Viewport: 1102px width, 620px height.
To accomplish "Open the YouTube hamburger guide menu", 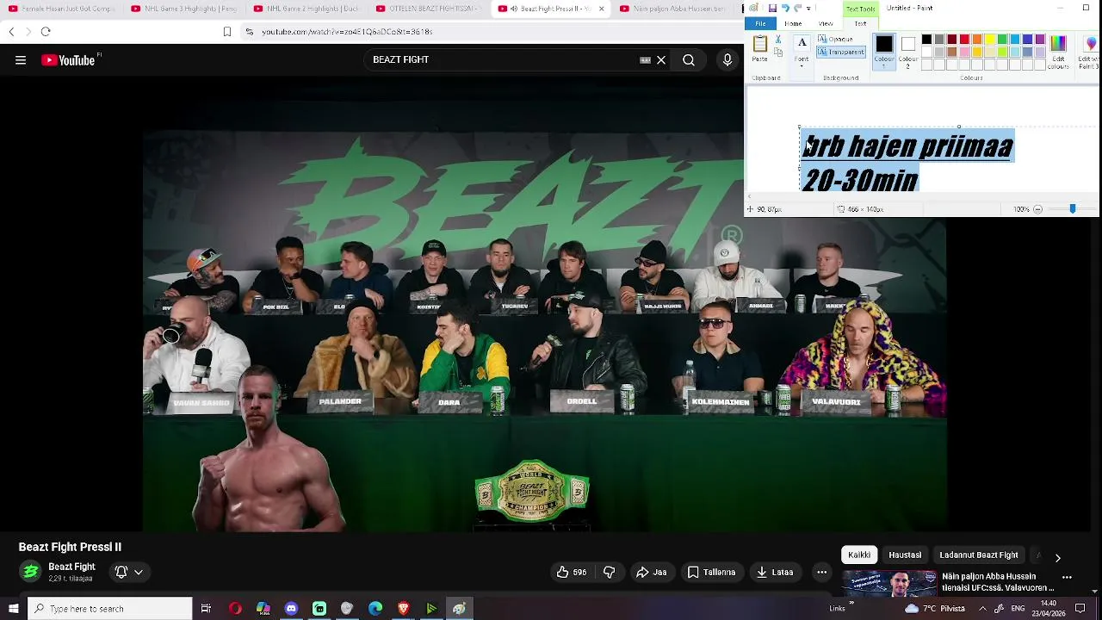I will coord(21,60).
